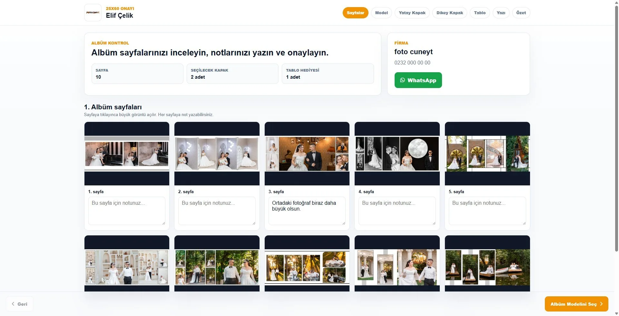Focus the note field for 2. sayfa
The image size is (619, 316).
pyautogui.click(x=217, y=211)
